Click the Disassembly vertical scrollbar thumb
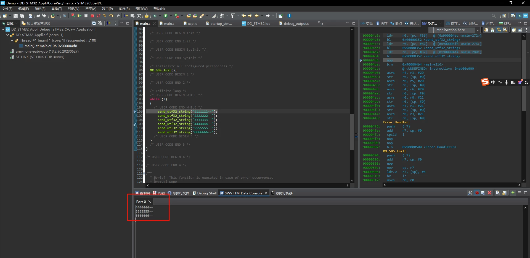530x258 pixels. click(x=524, y=76)
